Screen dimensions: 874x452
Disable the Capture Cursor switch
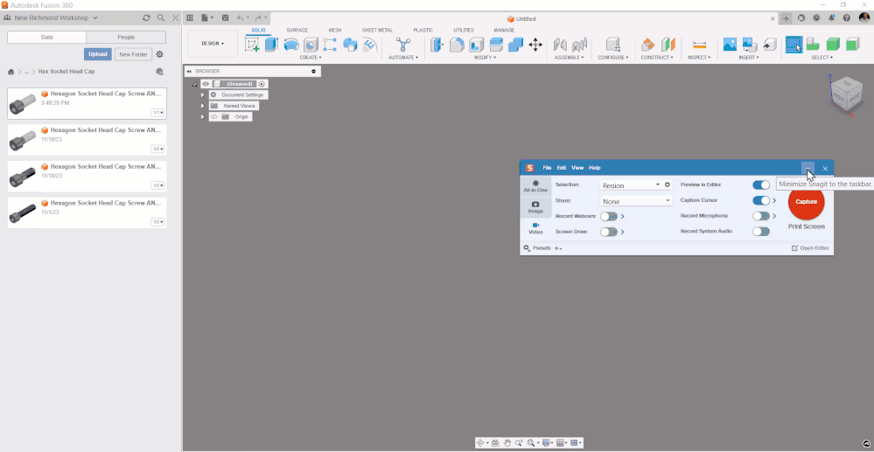point(761,200)
